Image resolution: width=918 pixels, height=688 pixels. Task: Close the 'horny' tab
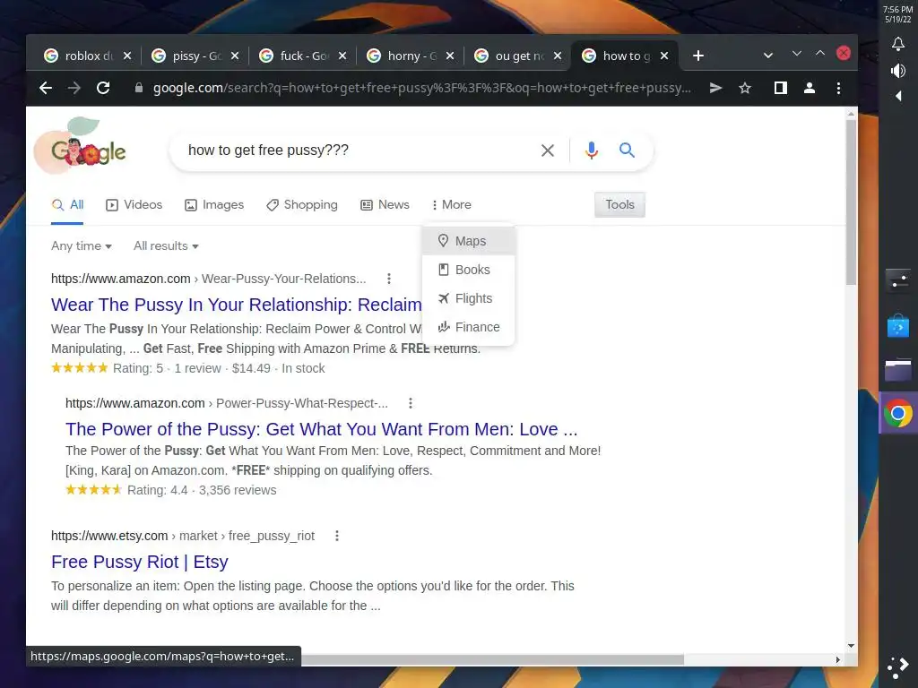point(450,56)
